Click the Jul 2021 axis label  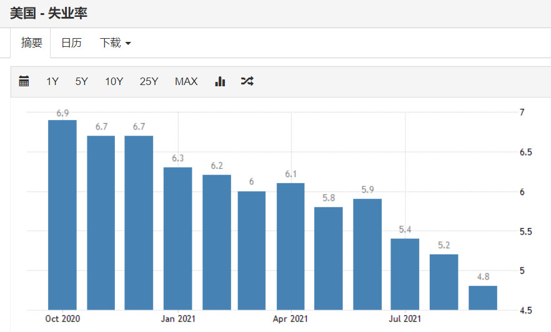[x=405, y=319]
